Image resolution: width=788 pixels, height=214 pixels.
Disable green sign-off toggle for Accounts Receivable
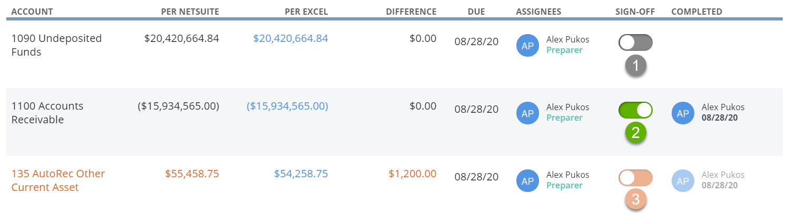coord(635,110)
